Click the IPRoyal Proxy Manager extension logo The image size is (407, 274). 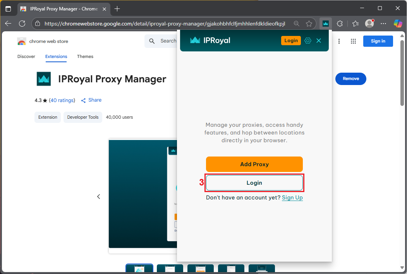click(44, 79)
